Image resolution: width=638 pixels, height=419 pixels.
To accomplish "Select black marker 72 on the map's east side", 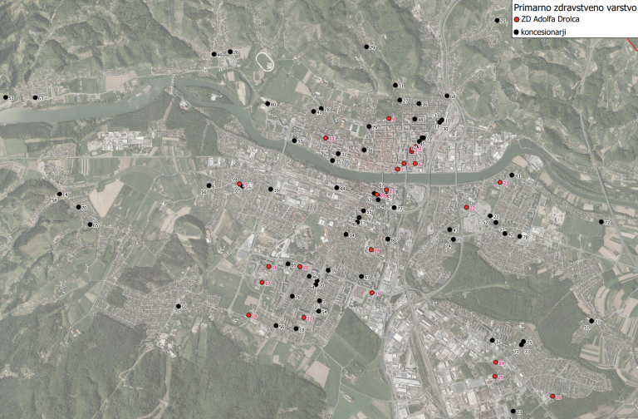I will tap(600, 222).
